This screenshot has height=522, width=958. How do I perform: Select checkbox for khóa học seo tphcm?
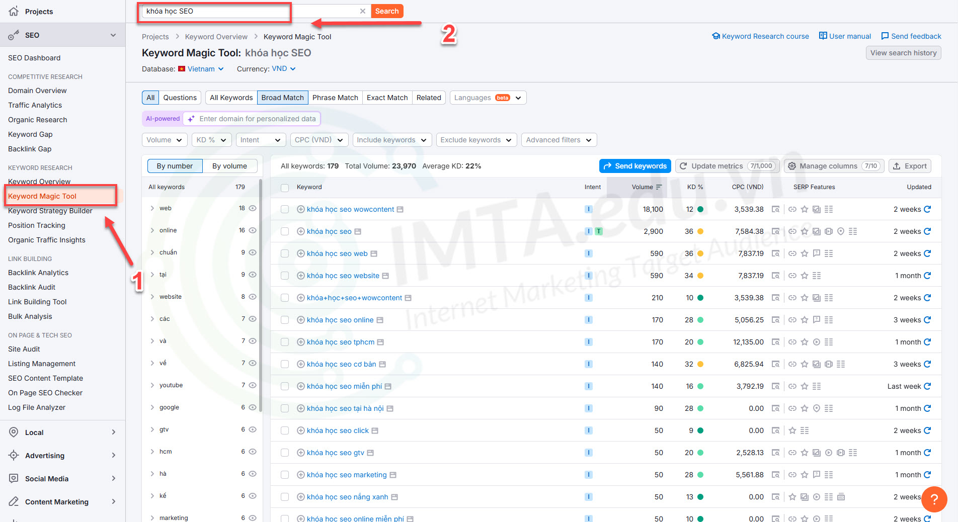[x=285, y=342]
